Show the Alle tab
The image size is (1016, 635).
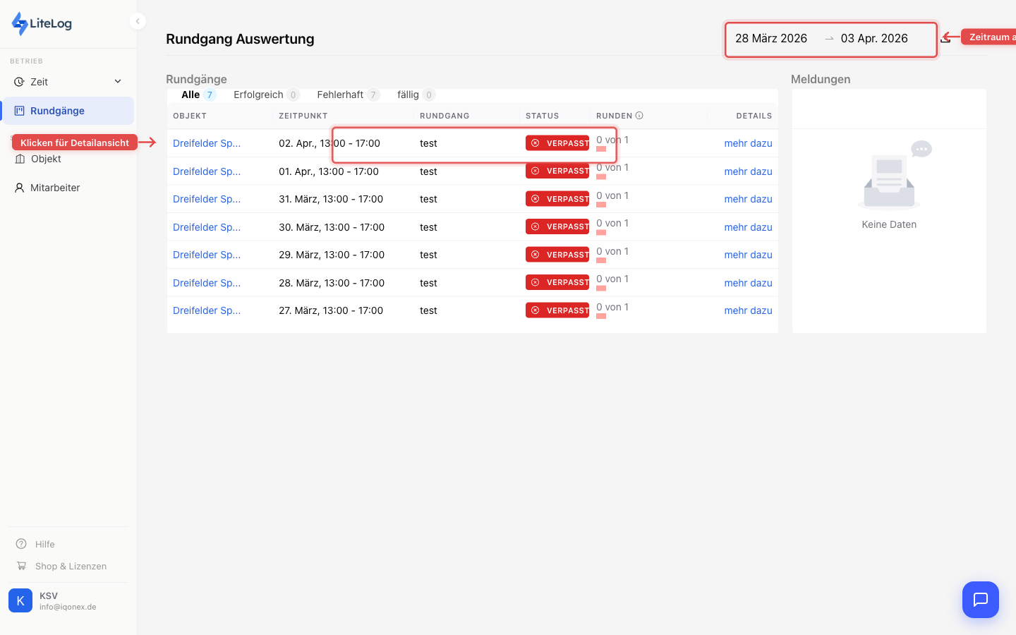pos(190,95)
